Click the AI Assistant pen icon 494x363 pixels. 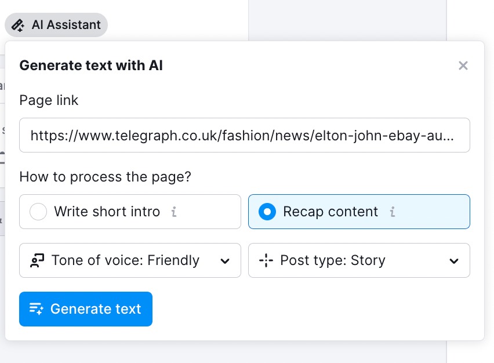(x=19, y=24)
